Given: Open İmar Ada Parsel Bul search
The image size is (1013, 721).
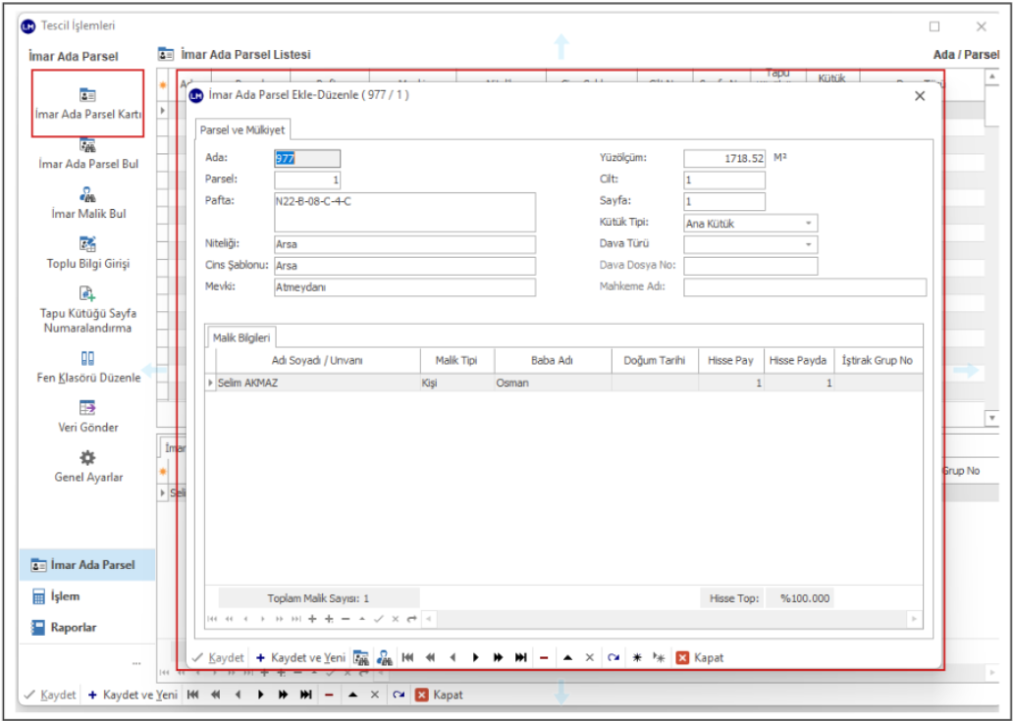Looking at the screenshot, I should 87,154.
